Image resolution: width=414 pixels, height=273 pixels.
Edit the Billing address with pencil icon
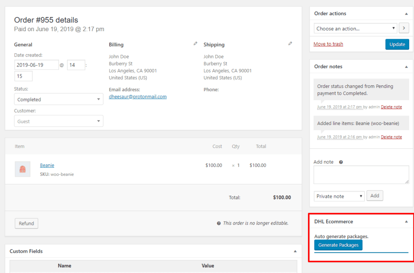[x=195, y=43]
